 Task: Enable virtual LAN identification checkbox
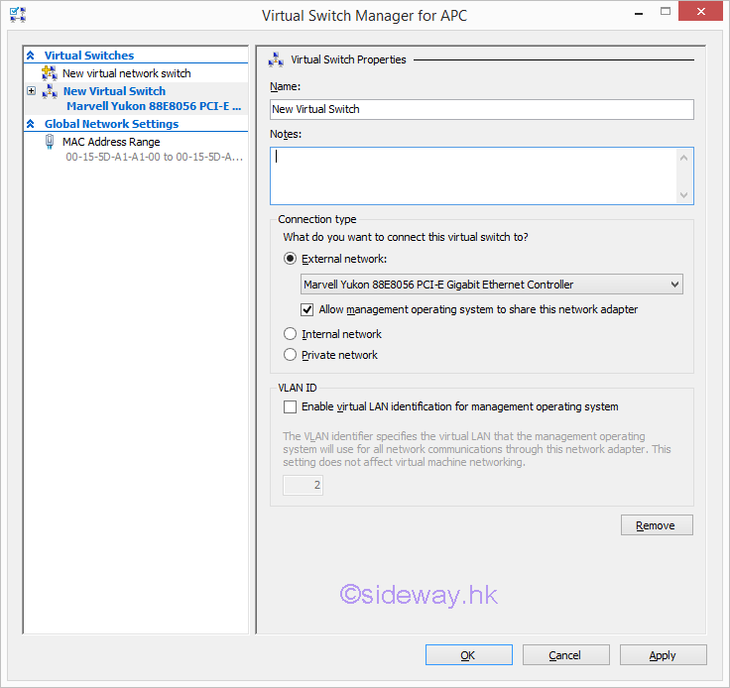(291, 406)
